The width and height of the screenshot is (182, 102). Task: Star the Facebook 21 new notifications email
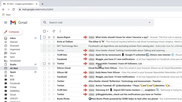[49, 59]
